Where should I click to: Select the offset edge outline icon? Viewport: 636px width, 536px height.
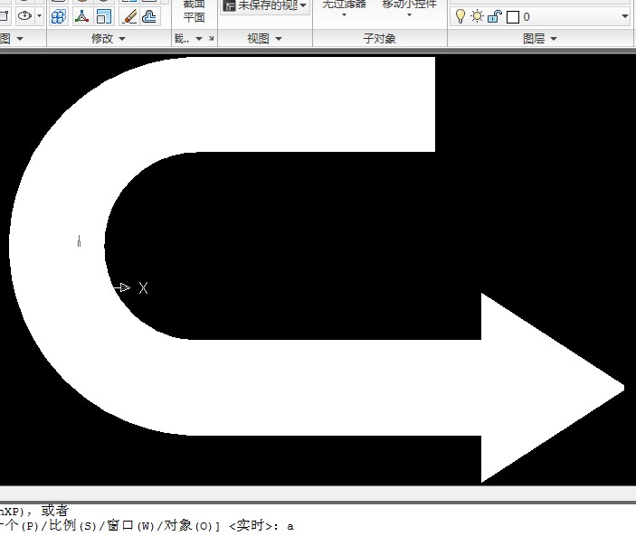click(149, 17)
